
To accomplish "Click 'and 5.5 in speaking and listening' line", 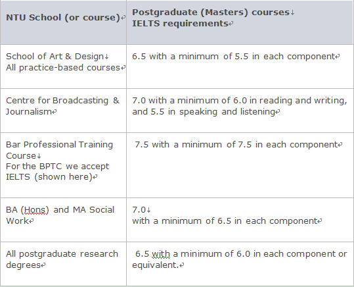I will [204, 112].
